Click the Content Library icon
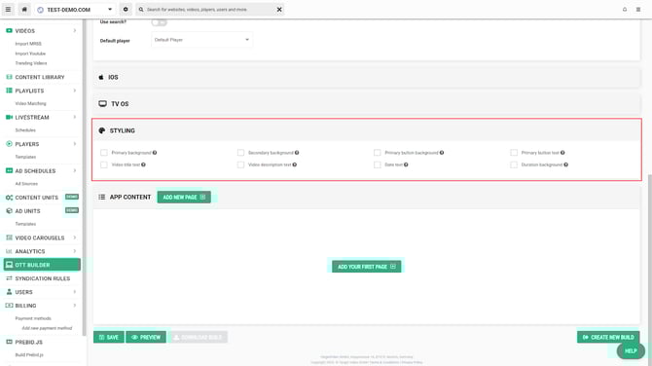The height and width of the screenshot is (366, 652). 9,77
